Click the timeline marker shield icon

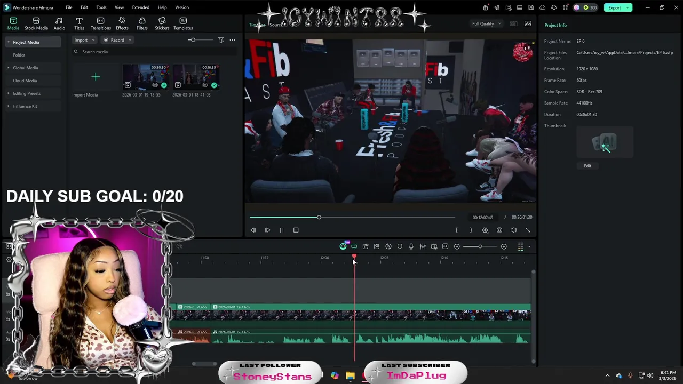click(x=400, y=246)
